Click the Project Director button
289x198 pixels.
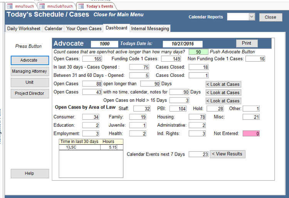29,93
